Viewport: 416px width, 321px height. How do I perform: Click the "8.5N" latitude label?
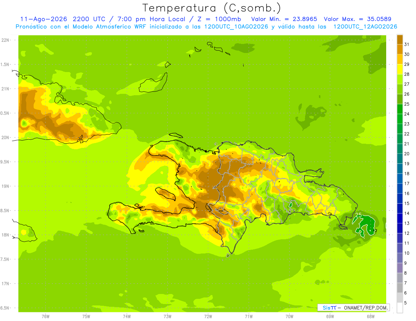click(5, 211)
